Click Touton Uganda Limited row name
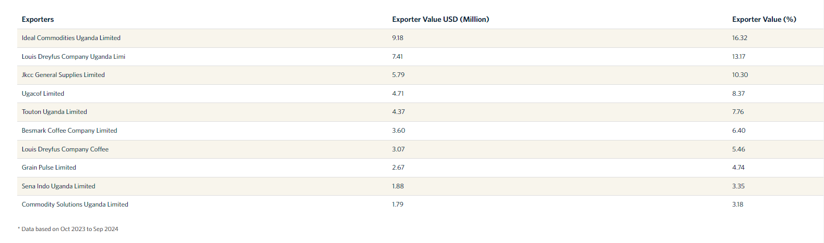 [54, 112]
